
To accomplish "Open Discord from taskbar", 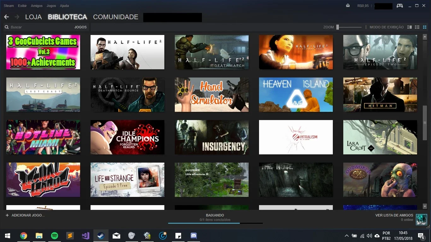I will [x=194, y=235].
